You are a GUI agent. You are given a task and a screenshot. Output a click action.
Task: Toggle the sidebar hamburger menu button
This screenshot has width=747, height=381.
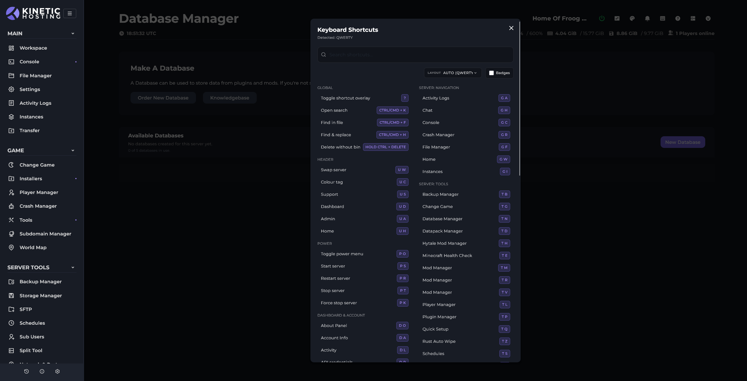click(70, 13)
